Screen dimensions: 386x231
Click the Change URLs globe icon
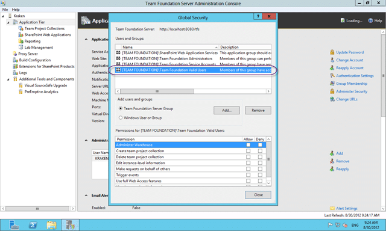pyautogui.click(x=332, y=99)
